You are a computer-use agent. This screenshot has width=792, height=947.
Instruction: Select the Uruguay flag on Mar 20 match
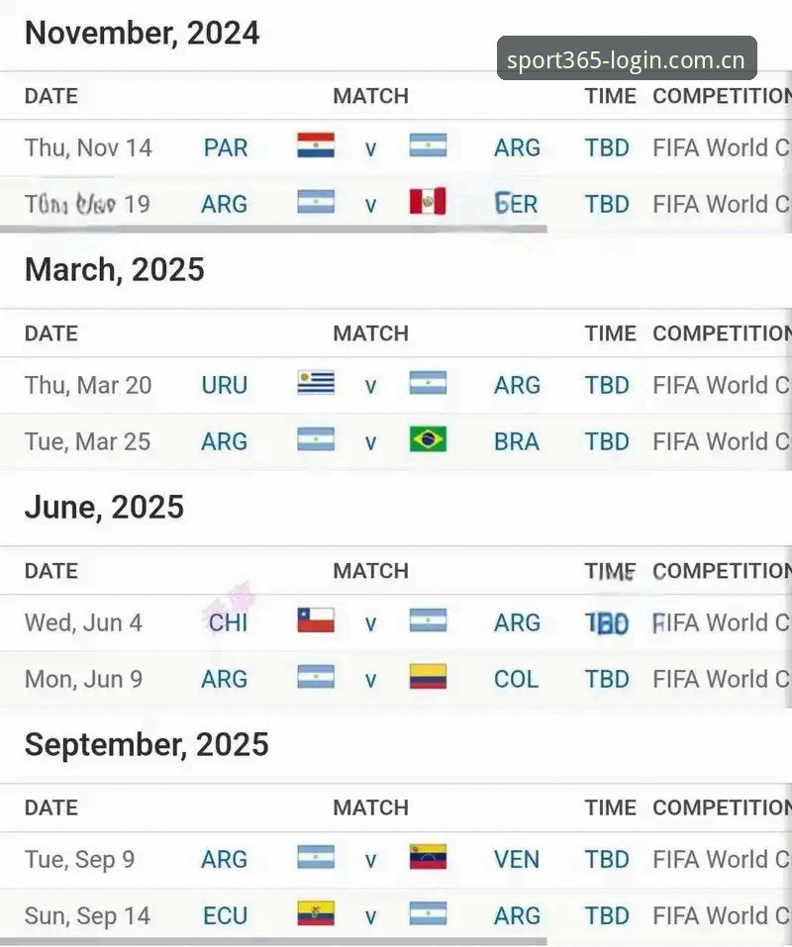[x=316, y=383]
